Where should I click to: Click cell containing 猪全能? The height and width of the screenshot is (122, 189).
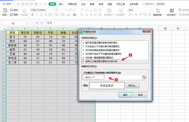tap(12, 46)
